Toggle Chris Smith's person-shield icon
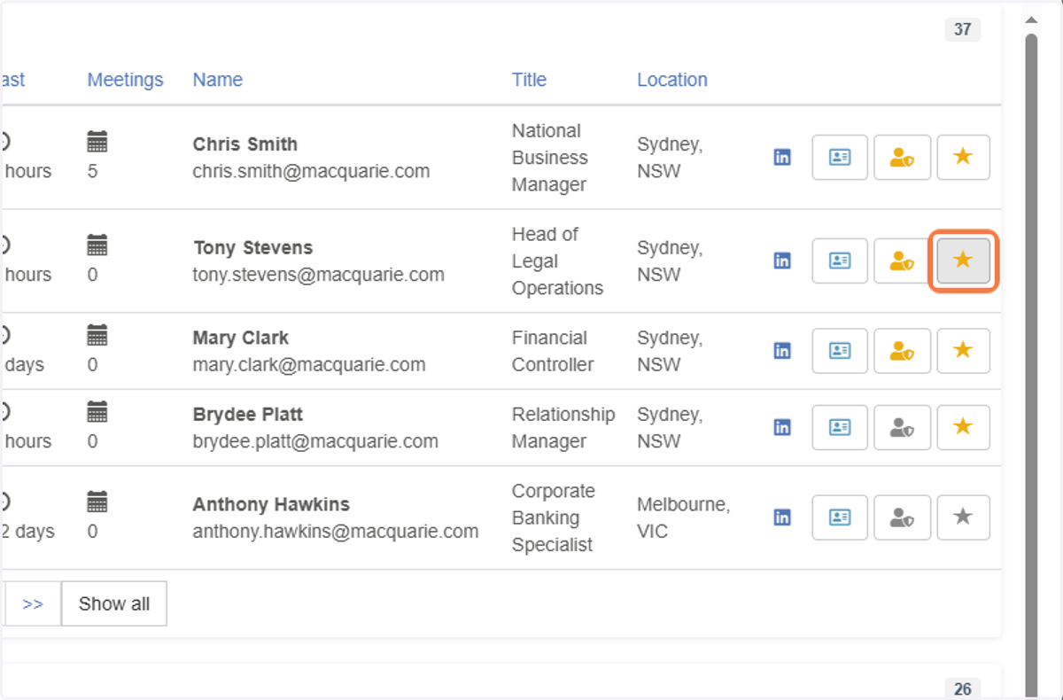The width and height of the screenshot is (1063, 700). click(902, 158)
